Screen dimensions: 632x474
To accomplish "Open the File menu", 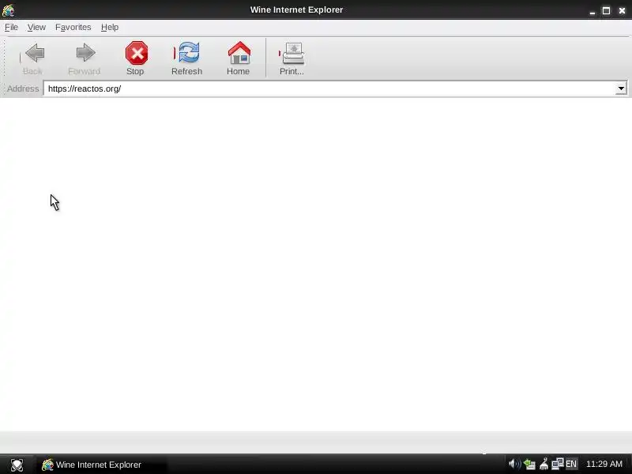I will point(11,27).
